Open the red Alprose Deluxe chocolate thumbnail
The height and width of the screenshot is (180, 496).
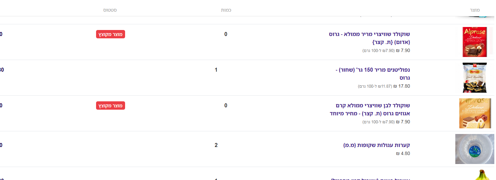(474, 42)
